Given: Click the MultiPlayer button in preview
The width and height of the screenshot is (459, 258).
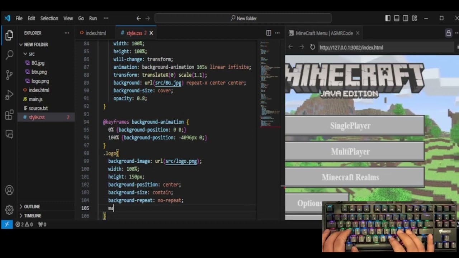Looking at the screenshot, I should (x=355, y=151).
